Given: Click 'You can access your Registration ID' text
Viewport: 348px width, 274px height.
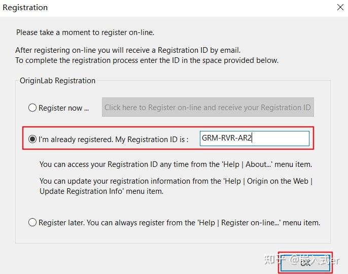Looking at the screenshot, I should [x=176, y=164].
